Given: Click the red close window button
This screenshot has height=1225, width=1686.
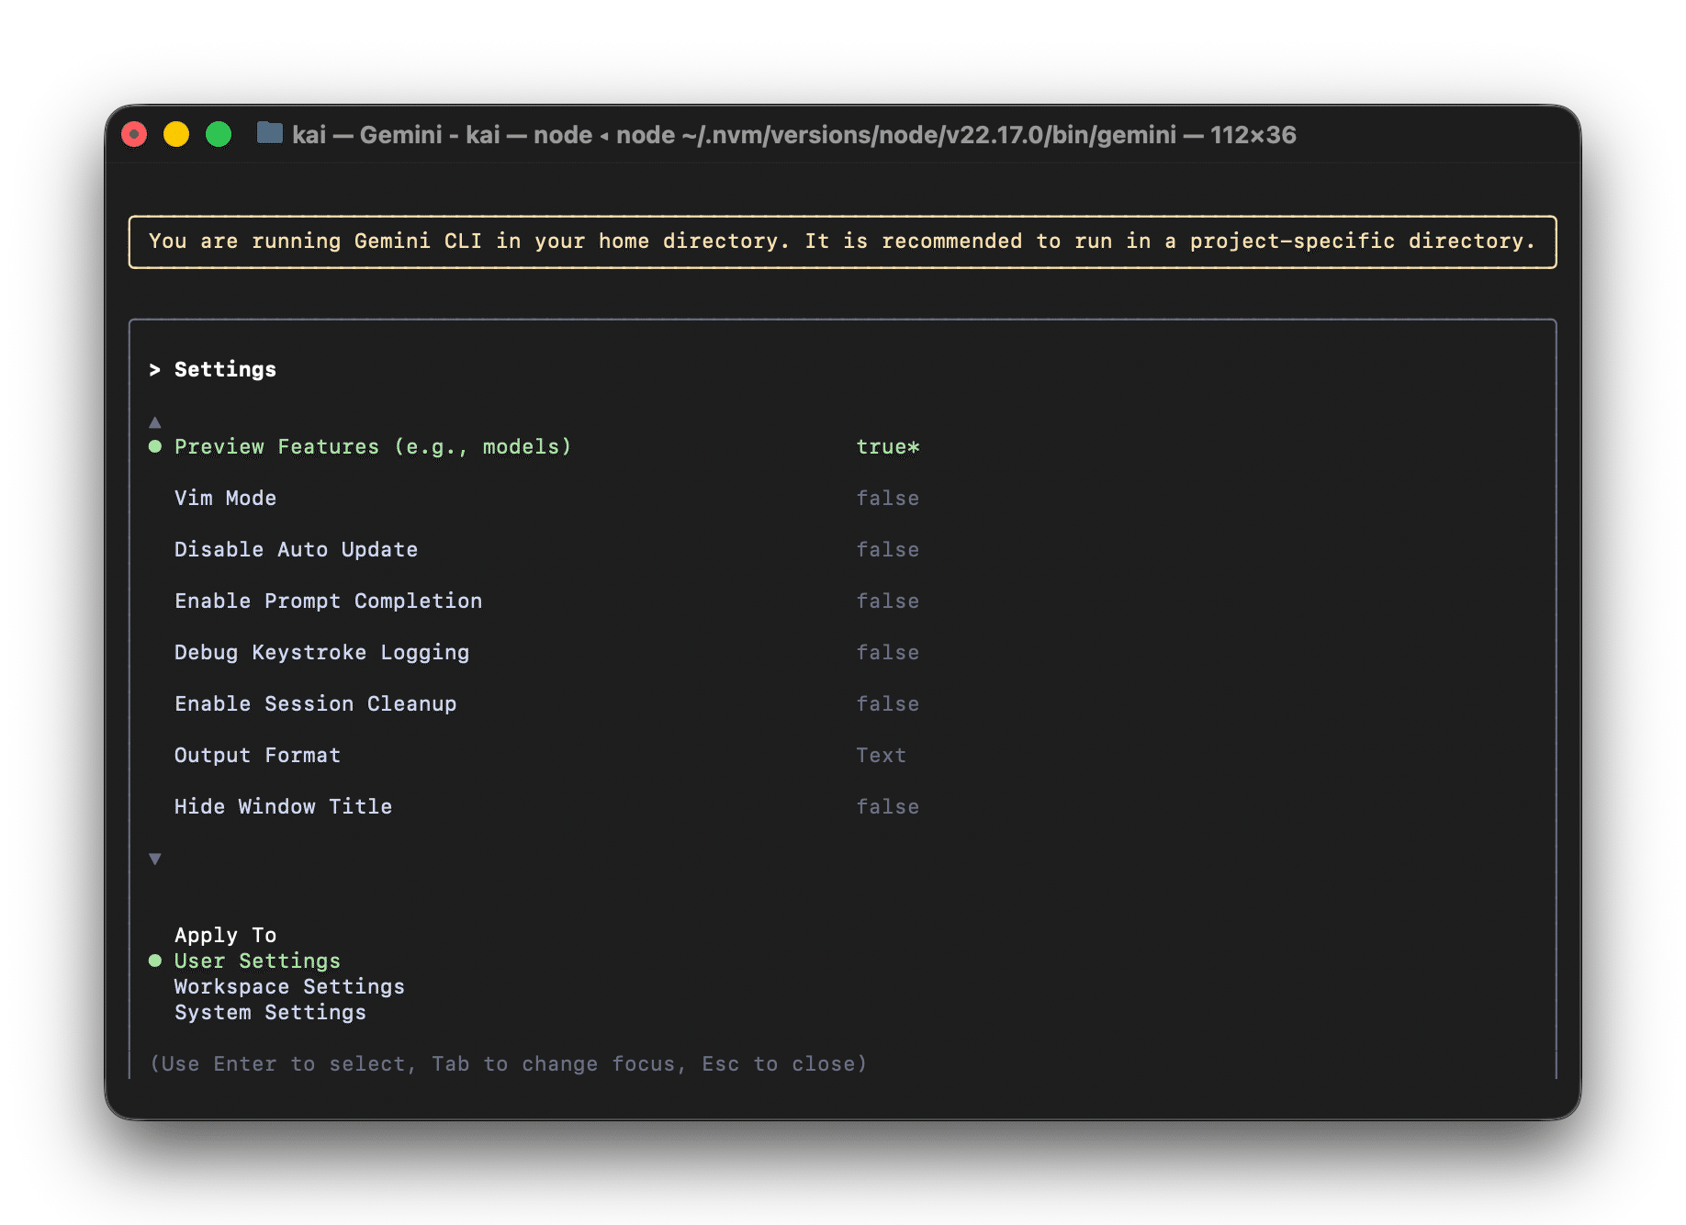Looking at the screenshot, I should point(135,135).
